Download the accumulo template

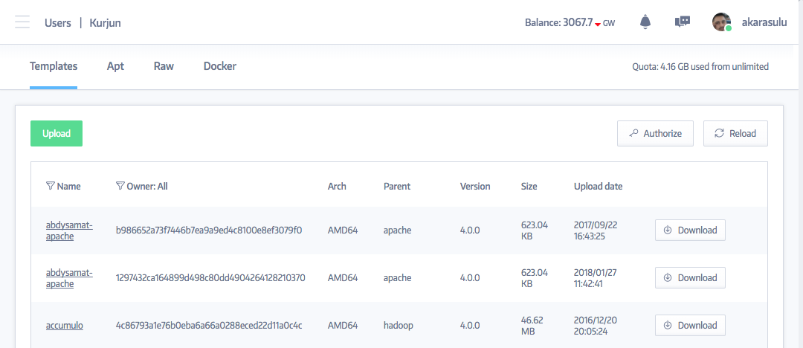(x=690, y=326)
